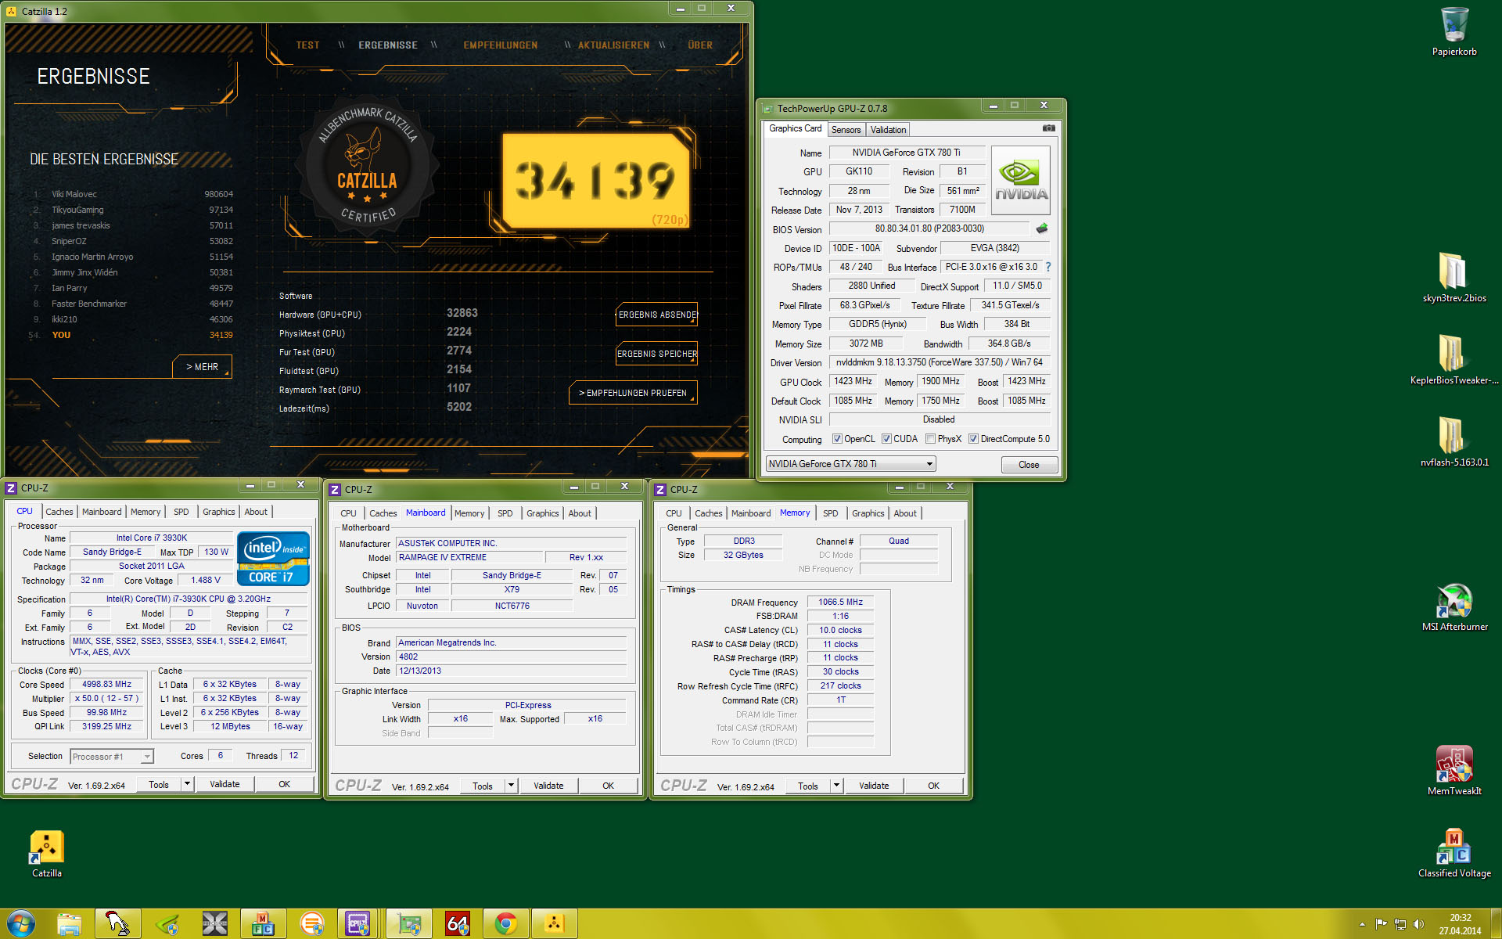The width and height of the screenshot is (1502, 939).
Task: Open Tools dropdown arrow in Mainboard window
Action: 511,786
